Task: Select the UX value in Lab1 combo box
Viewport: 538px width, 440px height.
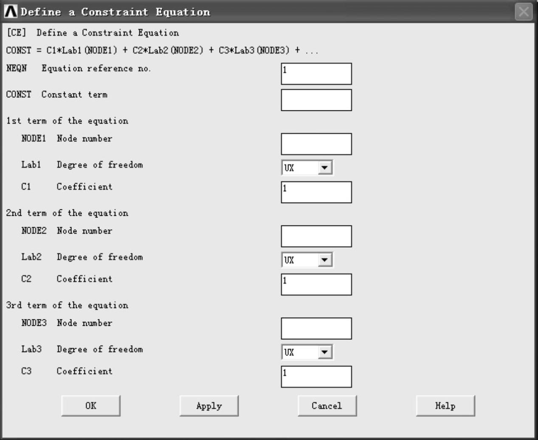Action: point(300,168)
